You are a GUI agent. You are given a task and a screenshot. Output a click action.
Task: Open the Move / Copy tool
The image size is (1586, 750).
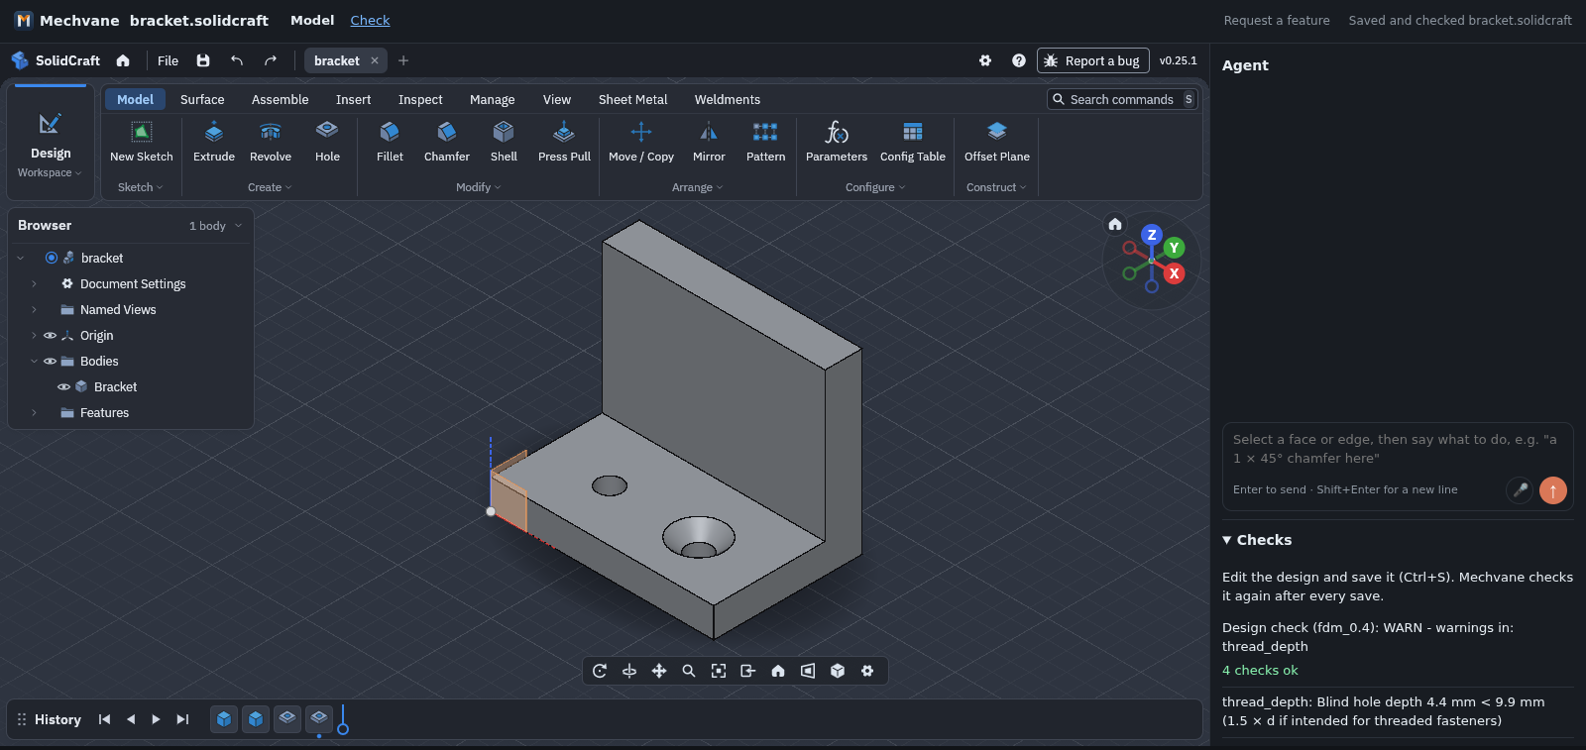(641, 142)
